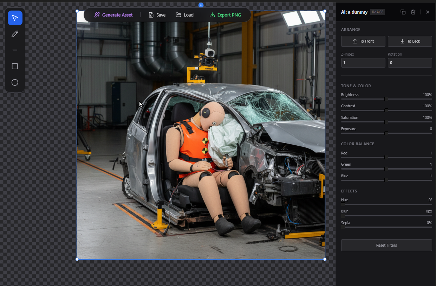Viewport: 436px width, 286px height.
Task: Bring image To Front
Action: pyautogui.click(x=363, y=41)
